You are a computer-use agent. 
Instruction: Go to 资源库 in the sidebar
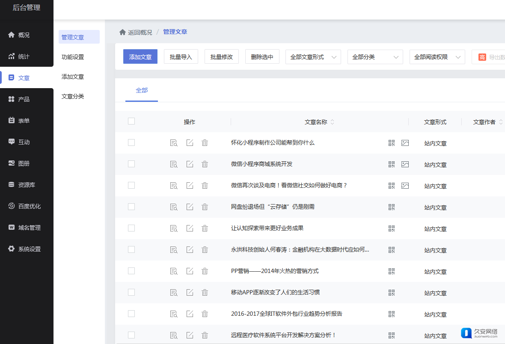(27, 184)
